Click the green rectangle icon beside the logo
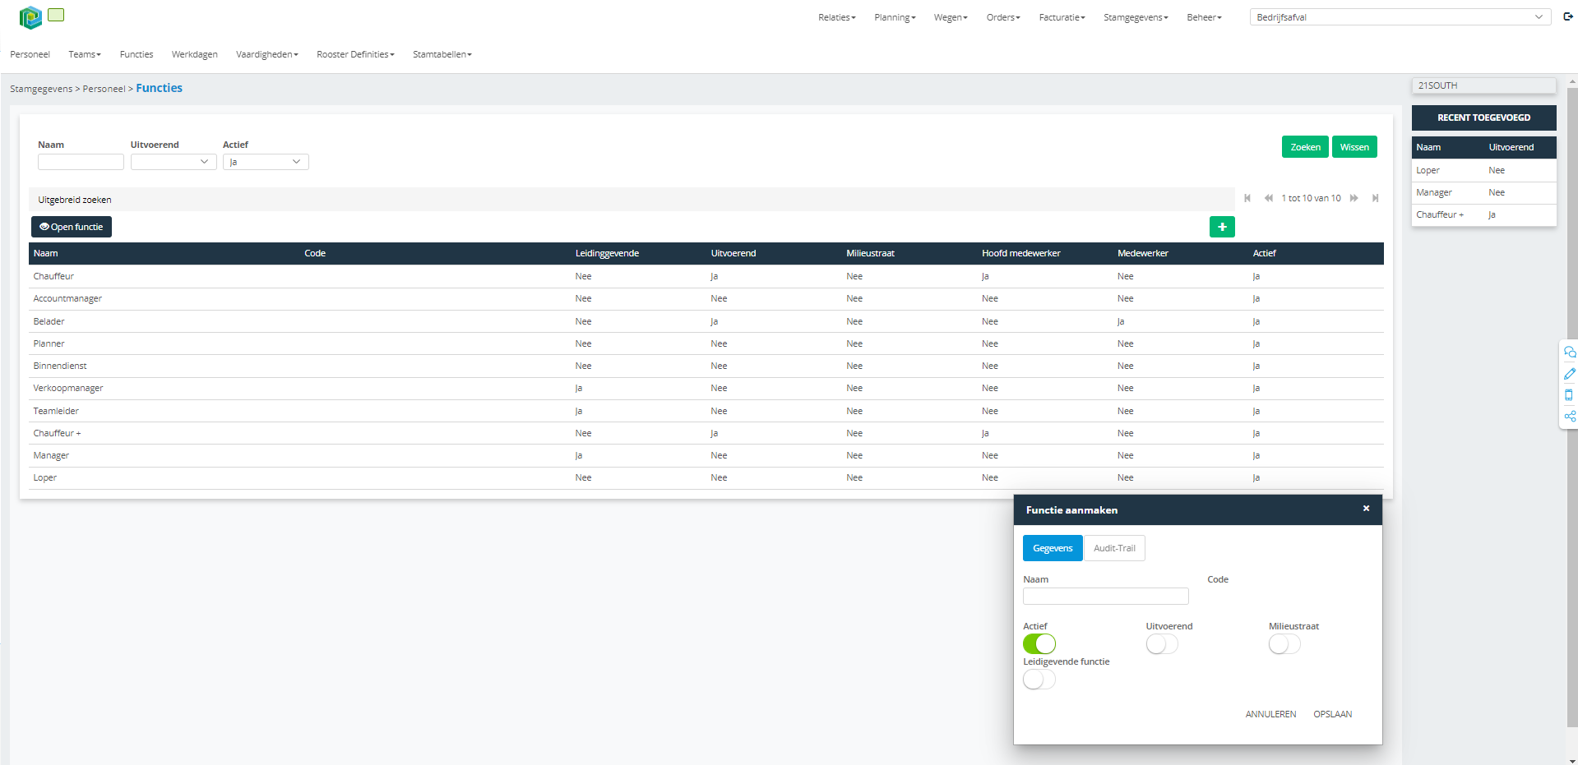Image resolution: width=1578 pixels, height=765 pixels. tap(56, 15)
